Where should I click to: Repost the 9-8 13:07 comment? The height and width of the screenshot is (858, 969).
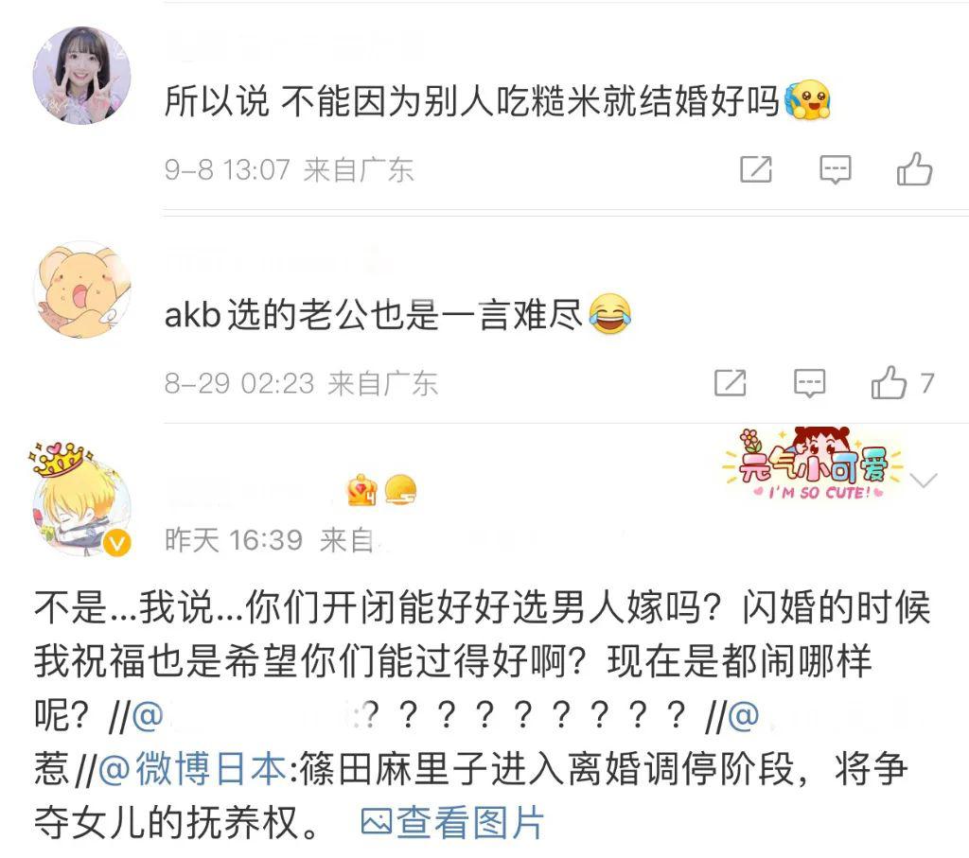pos(756,169)
